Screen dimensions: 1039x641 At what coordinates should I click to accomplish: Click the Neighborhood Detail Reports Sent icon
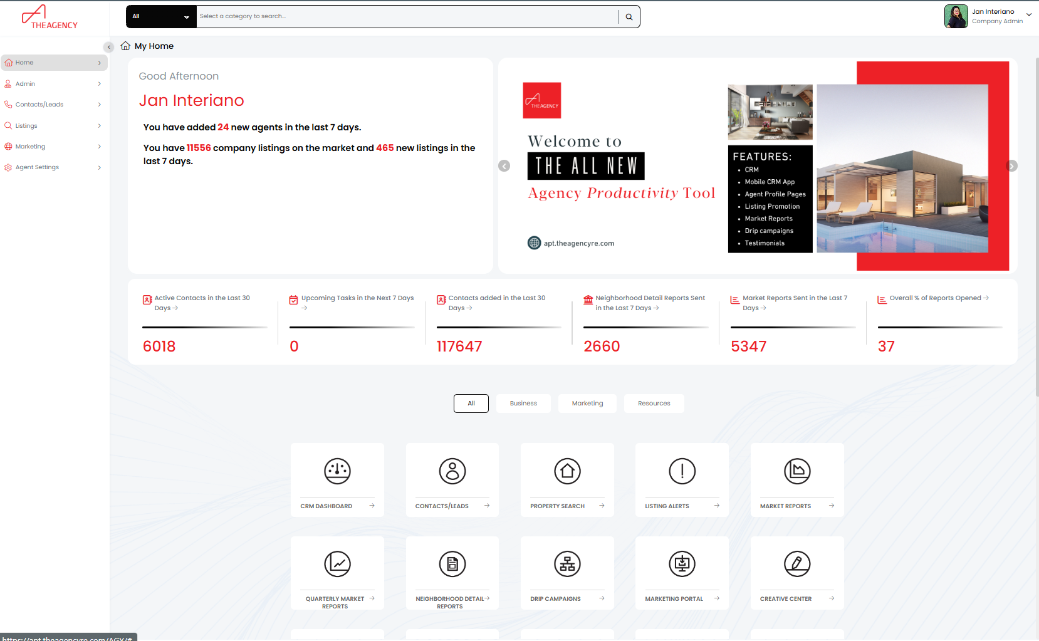coord(588,300)
